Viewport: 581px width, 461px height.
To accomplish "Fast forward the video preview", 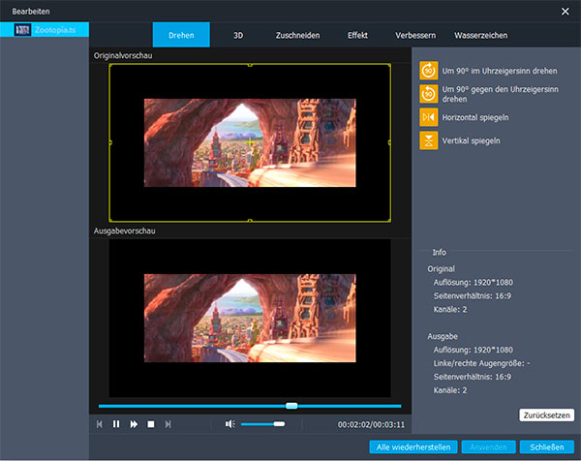I will coord(134,424).
